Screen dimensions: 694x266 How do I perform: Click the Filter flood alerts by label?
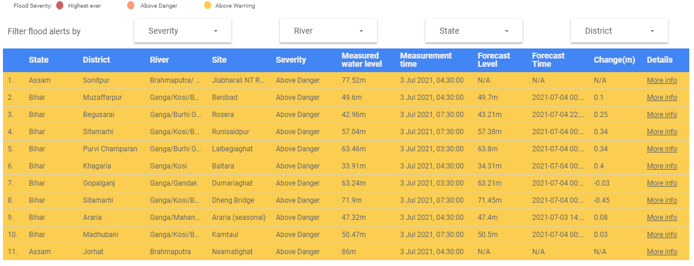[x=44, y=31]
